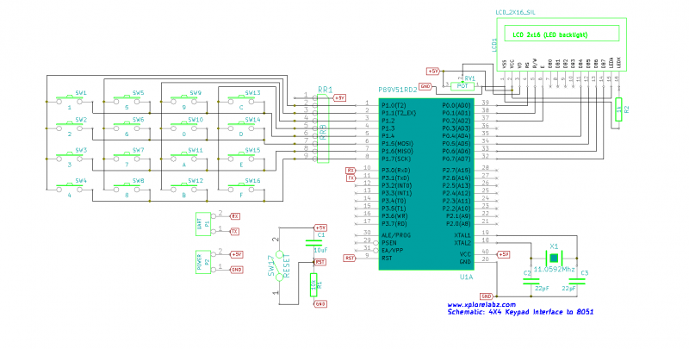Select the RX tag at pin 10
This screenshot has width=689, height=349.
pyautogui.click(x=351, y=170)
